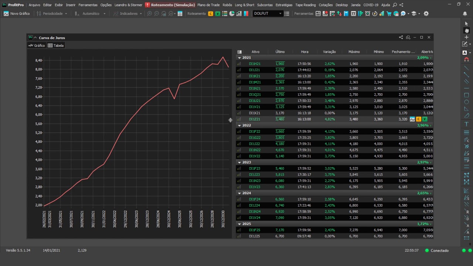
Task: Click the graduation cap icon in toolbar
Action: click(x=414, y=13)
